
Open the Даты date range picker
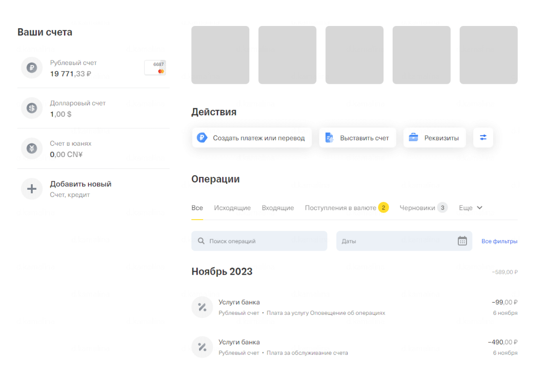coord(397,241)
